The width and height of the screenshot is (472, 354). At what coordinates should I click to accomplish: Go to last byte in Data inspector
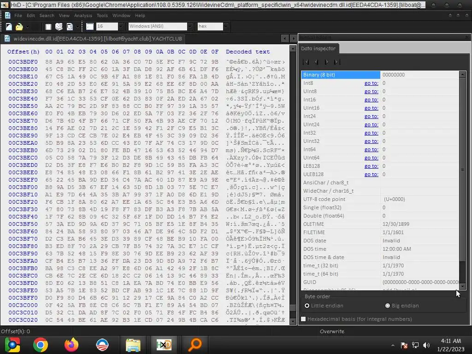click(337, 62)
